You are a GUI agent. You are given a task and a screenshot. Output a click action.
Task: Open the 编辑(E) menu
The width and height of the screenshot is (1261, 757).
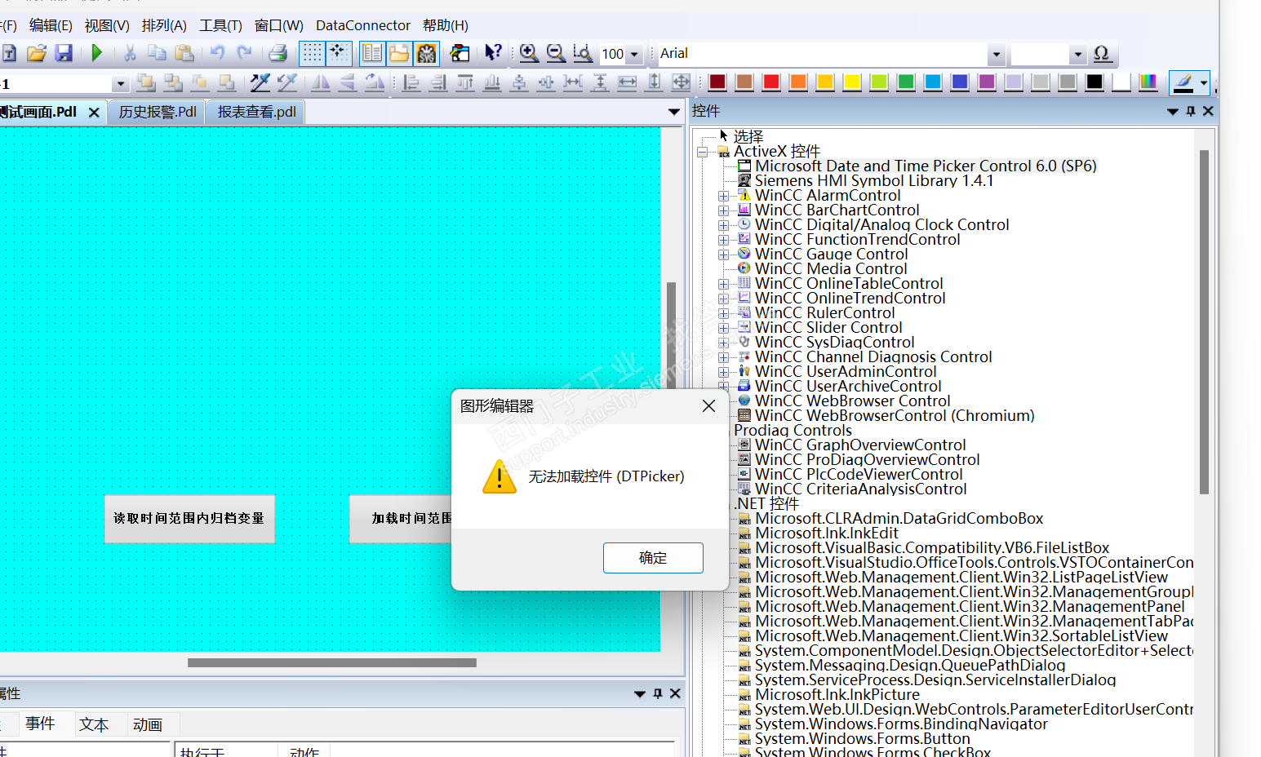pyautogui.click(x=51, y=25)
